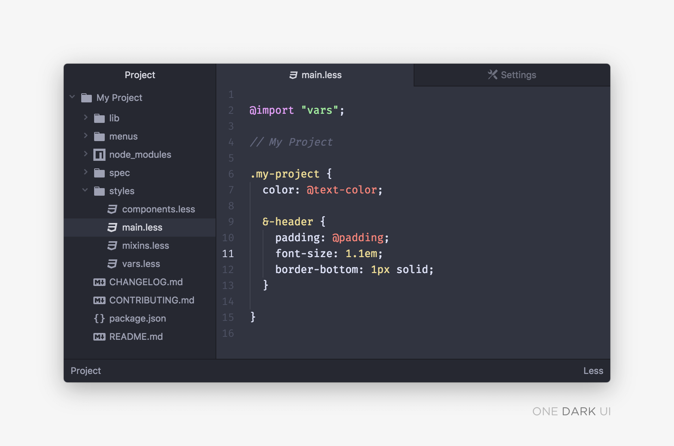Click line number 6 in the gutter

(x=231, y=174)
